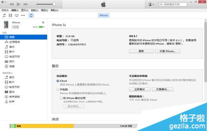The width and height of the screenshot is (207, 131).
Task: Open the 商店(S) menu
Action: (x=45, y=10)
